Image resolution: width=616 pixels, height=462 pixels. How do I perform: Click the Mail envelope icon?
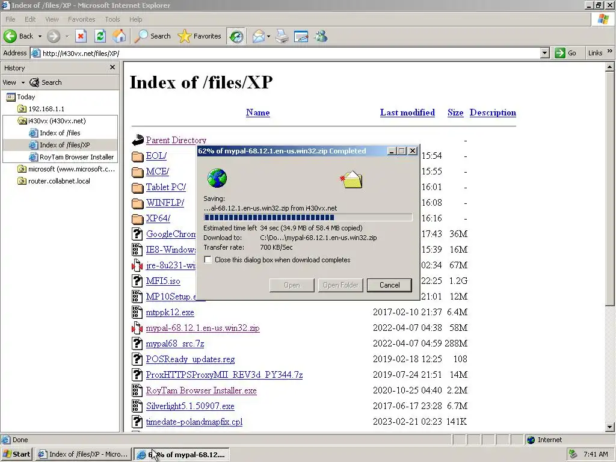258,36
